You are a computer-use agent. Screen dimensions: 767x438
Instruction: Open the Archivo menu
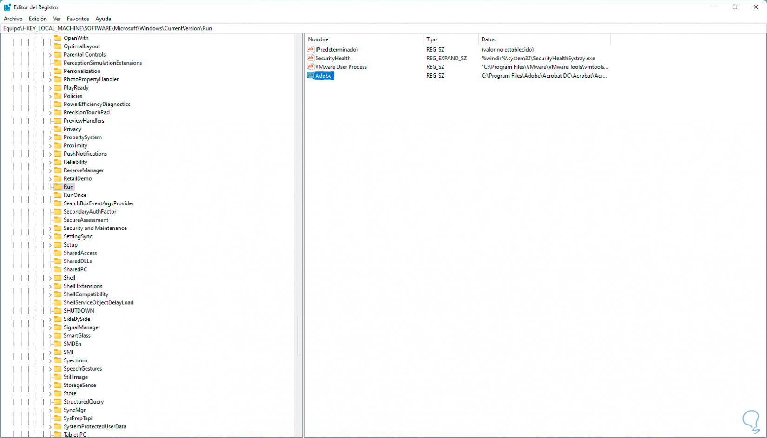coord(13,19)
